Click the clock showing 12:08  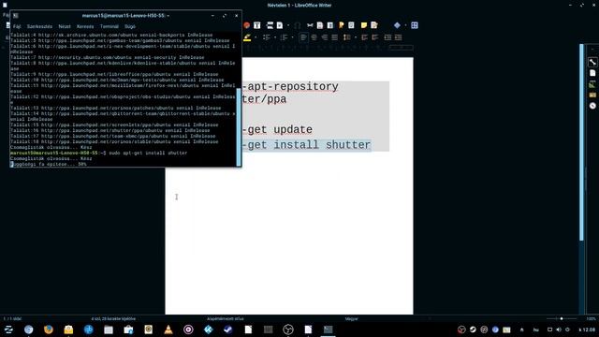click(x=587, y=330)
